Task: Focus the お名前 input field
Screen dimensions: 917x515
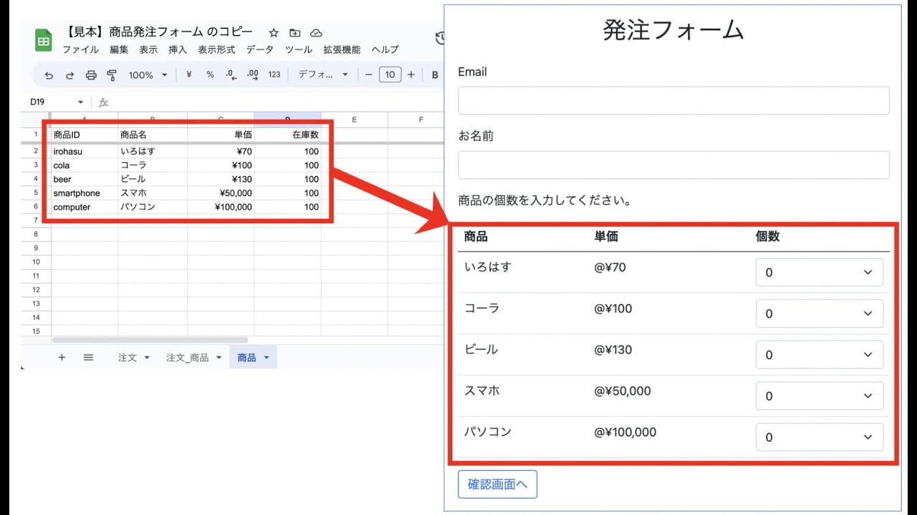Action: [x=673, y=165]
